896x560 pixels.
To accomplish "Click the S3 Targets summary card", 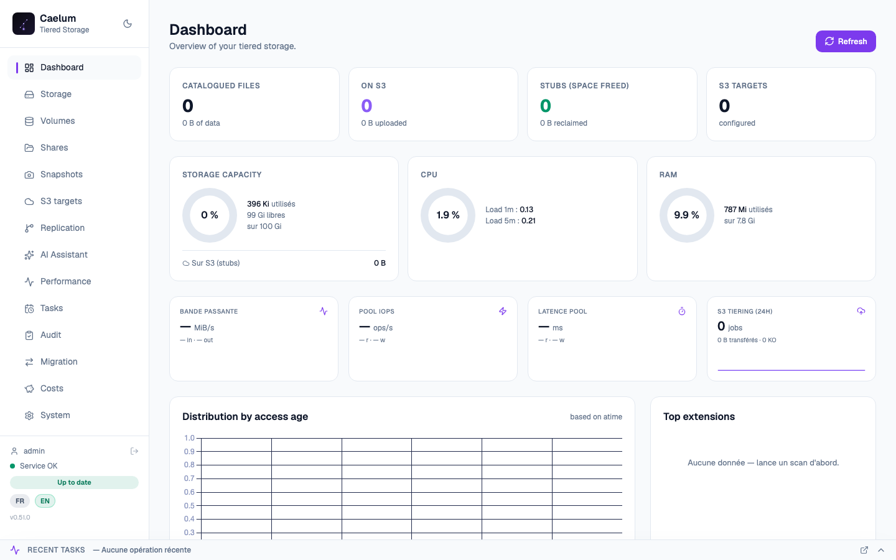I will pyautogui.click(x=791, y=105).
